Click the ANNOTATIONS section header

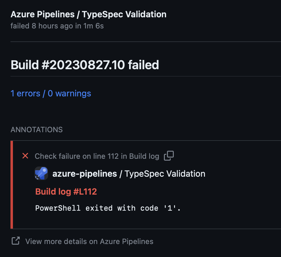[36, 129]
